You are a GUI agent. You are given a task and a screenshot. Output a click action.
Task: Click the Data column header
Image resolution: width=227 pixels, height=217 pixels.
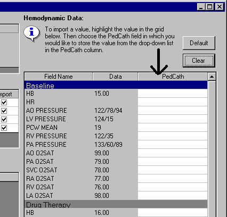(115, 77)
